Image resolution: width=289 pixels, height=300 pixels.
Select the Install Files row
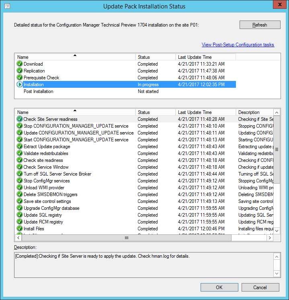pyautogui.click(x=145, y=229)
